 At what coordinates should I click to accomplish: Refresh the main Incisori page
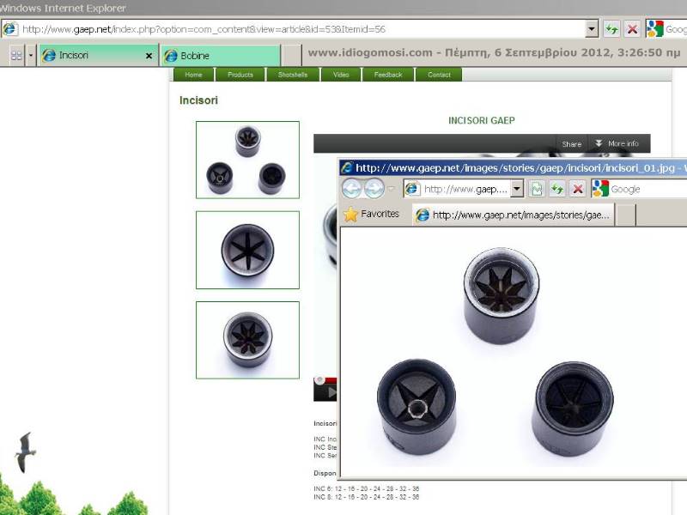click(611, 29)
